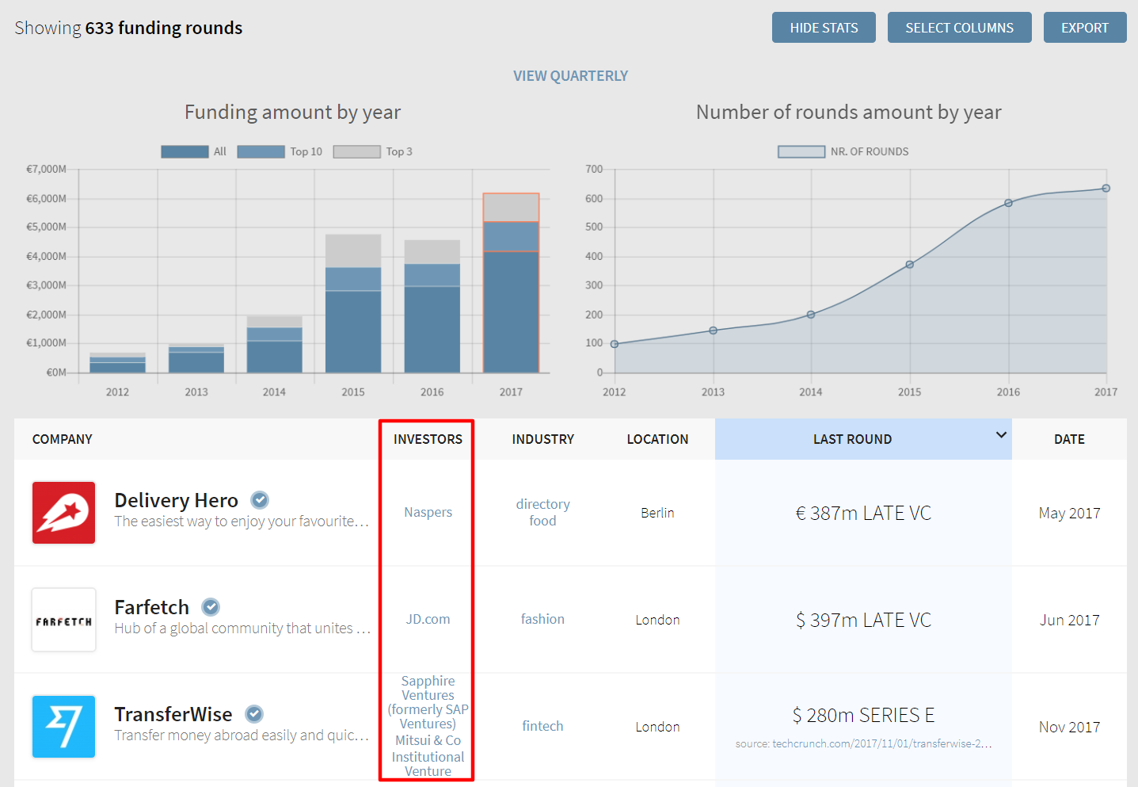Click the TransferWise logo icon
The width and height of the screenshot is (1138, 787).
[63, 727]
